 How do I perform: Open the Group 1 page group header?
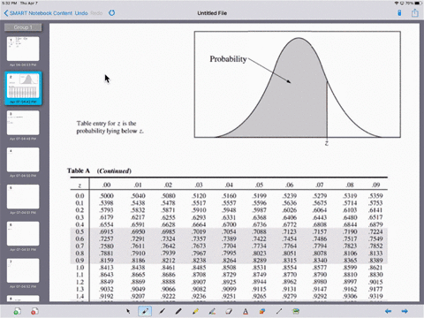(x=23, y=27)
